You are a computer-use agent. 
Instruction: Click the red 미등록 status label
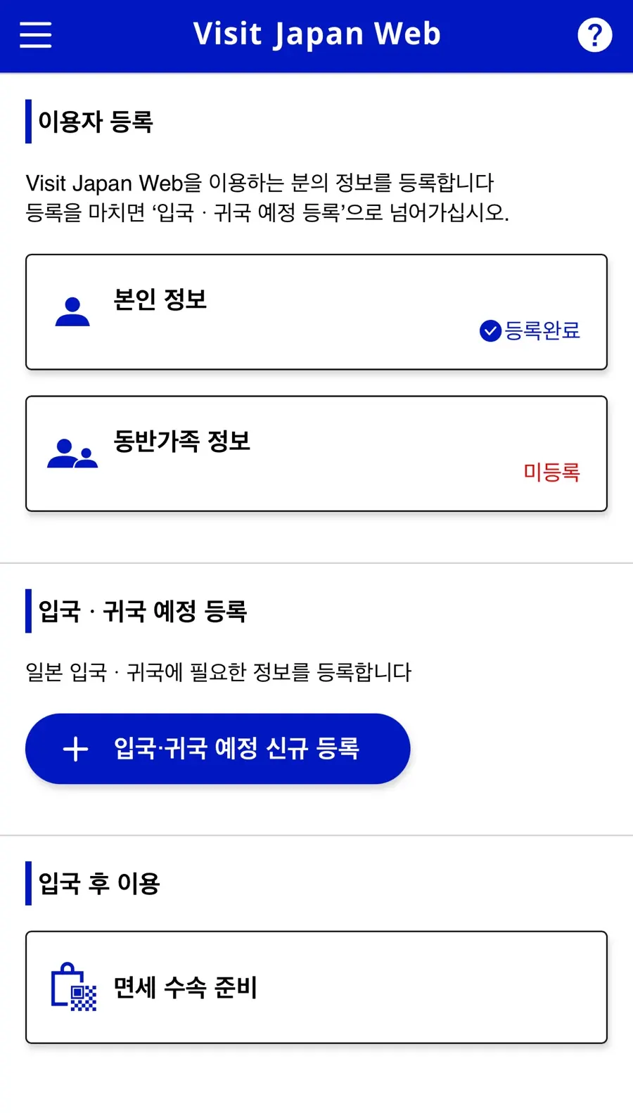551,472
